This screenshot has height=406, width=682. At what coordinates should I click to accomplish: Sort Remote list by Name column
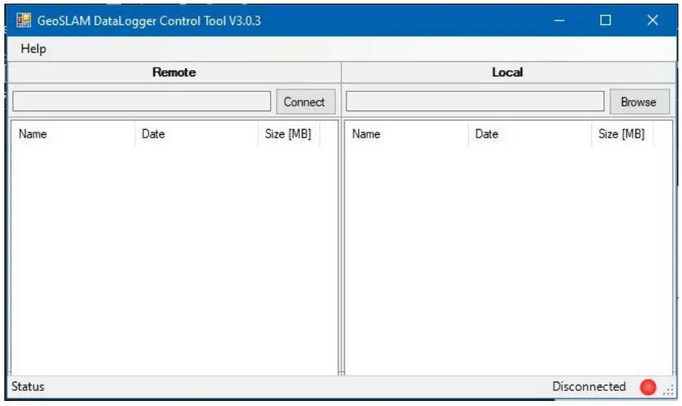point(73,134)
